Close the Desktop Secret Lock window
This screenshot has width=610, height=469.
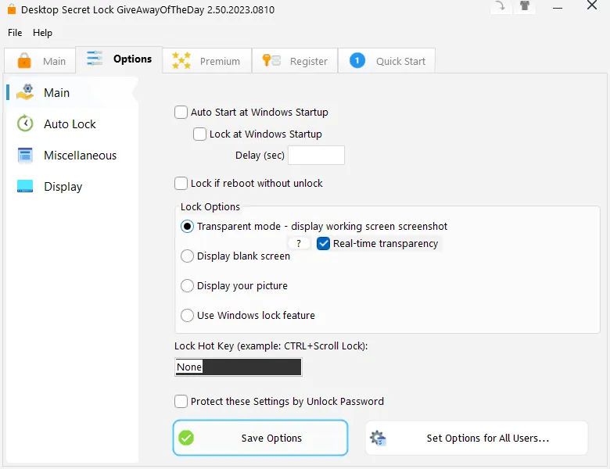(x=592, y=5)
